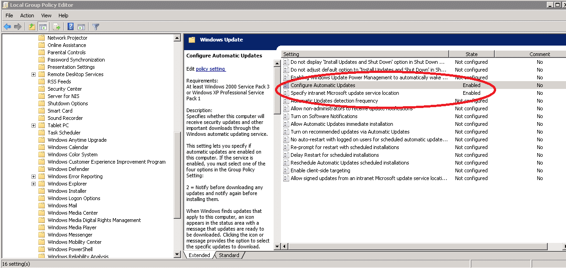Expand the Windows Error Reporting node
Viewport: 566px width, 268px height.
pyautogui.click(x=34, y=176)
